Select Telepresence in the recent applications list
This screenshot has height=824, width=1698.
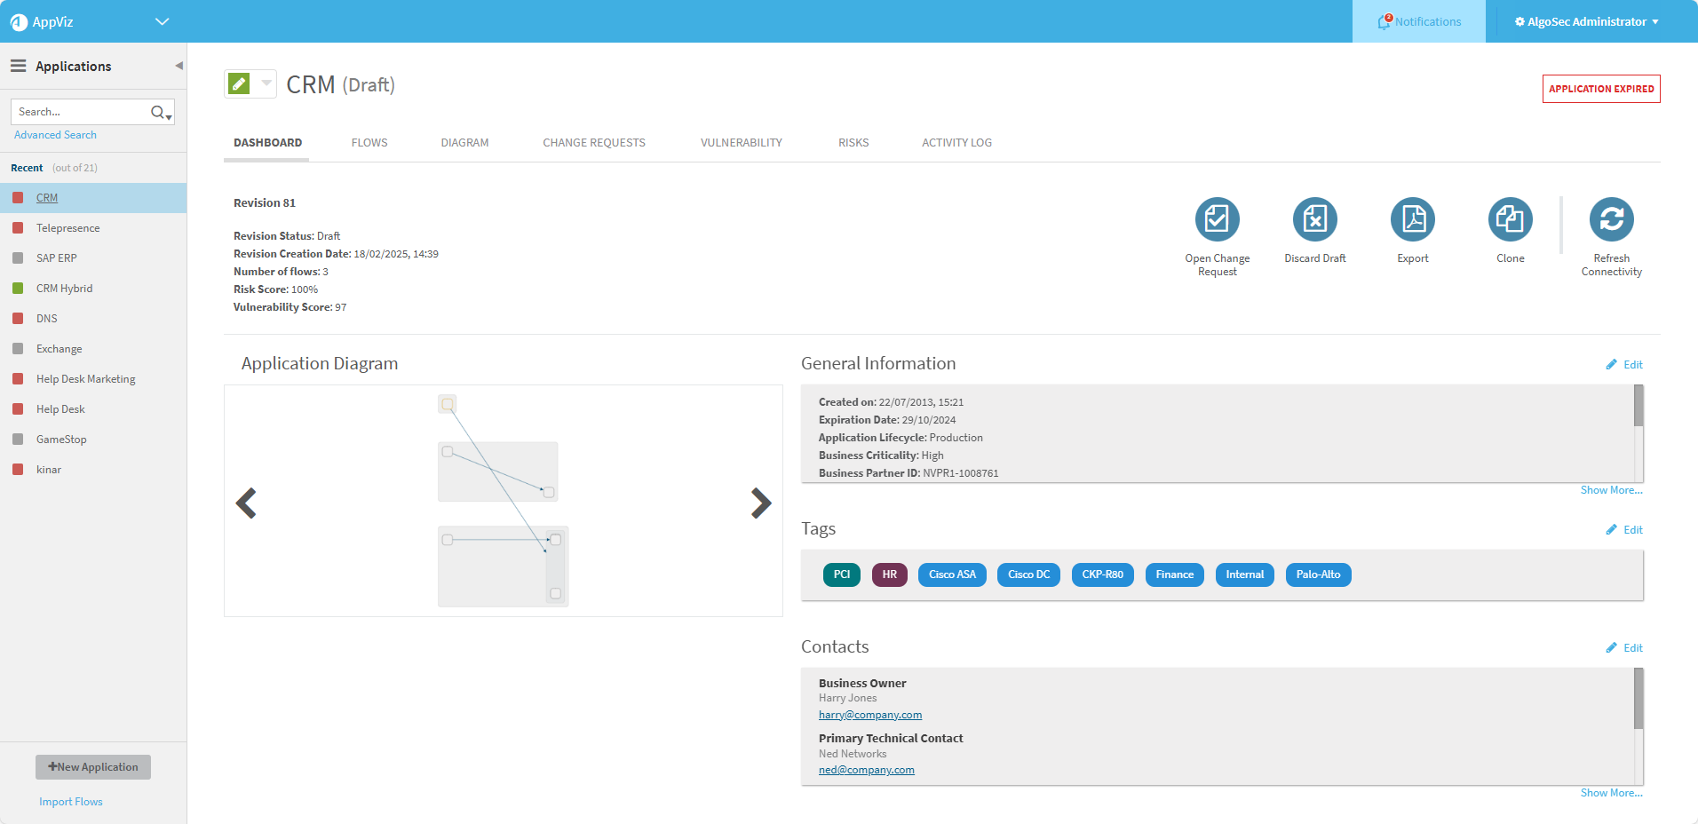(x=67, y=228)
